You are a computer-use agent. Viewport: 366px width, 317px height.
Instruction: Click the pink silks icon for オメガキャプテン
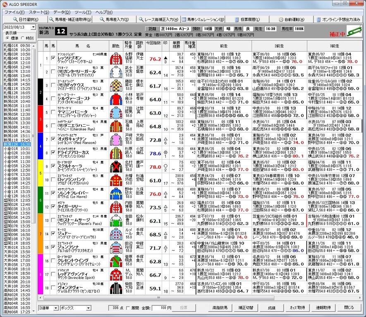pyautogui.click(x=116, y=140)
